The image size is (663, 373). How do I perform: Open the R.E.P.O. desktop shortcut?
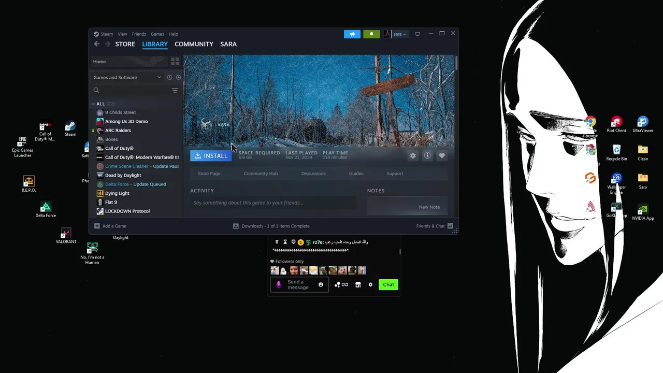click(28, 184)
